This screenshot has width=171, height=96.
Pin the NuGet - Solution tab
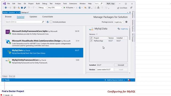[17, 13]
